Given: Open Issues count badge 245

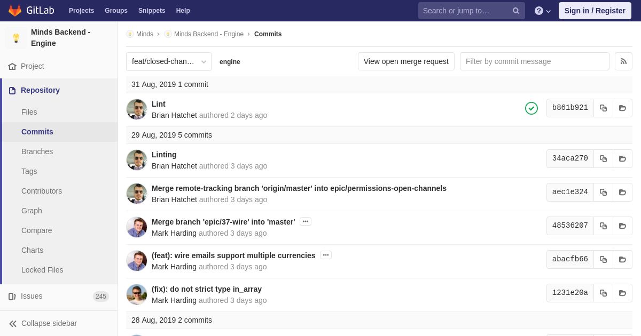Looking at the screenshot, I should pyautogui.click(x=101, y=297).
